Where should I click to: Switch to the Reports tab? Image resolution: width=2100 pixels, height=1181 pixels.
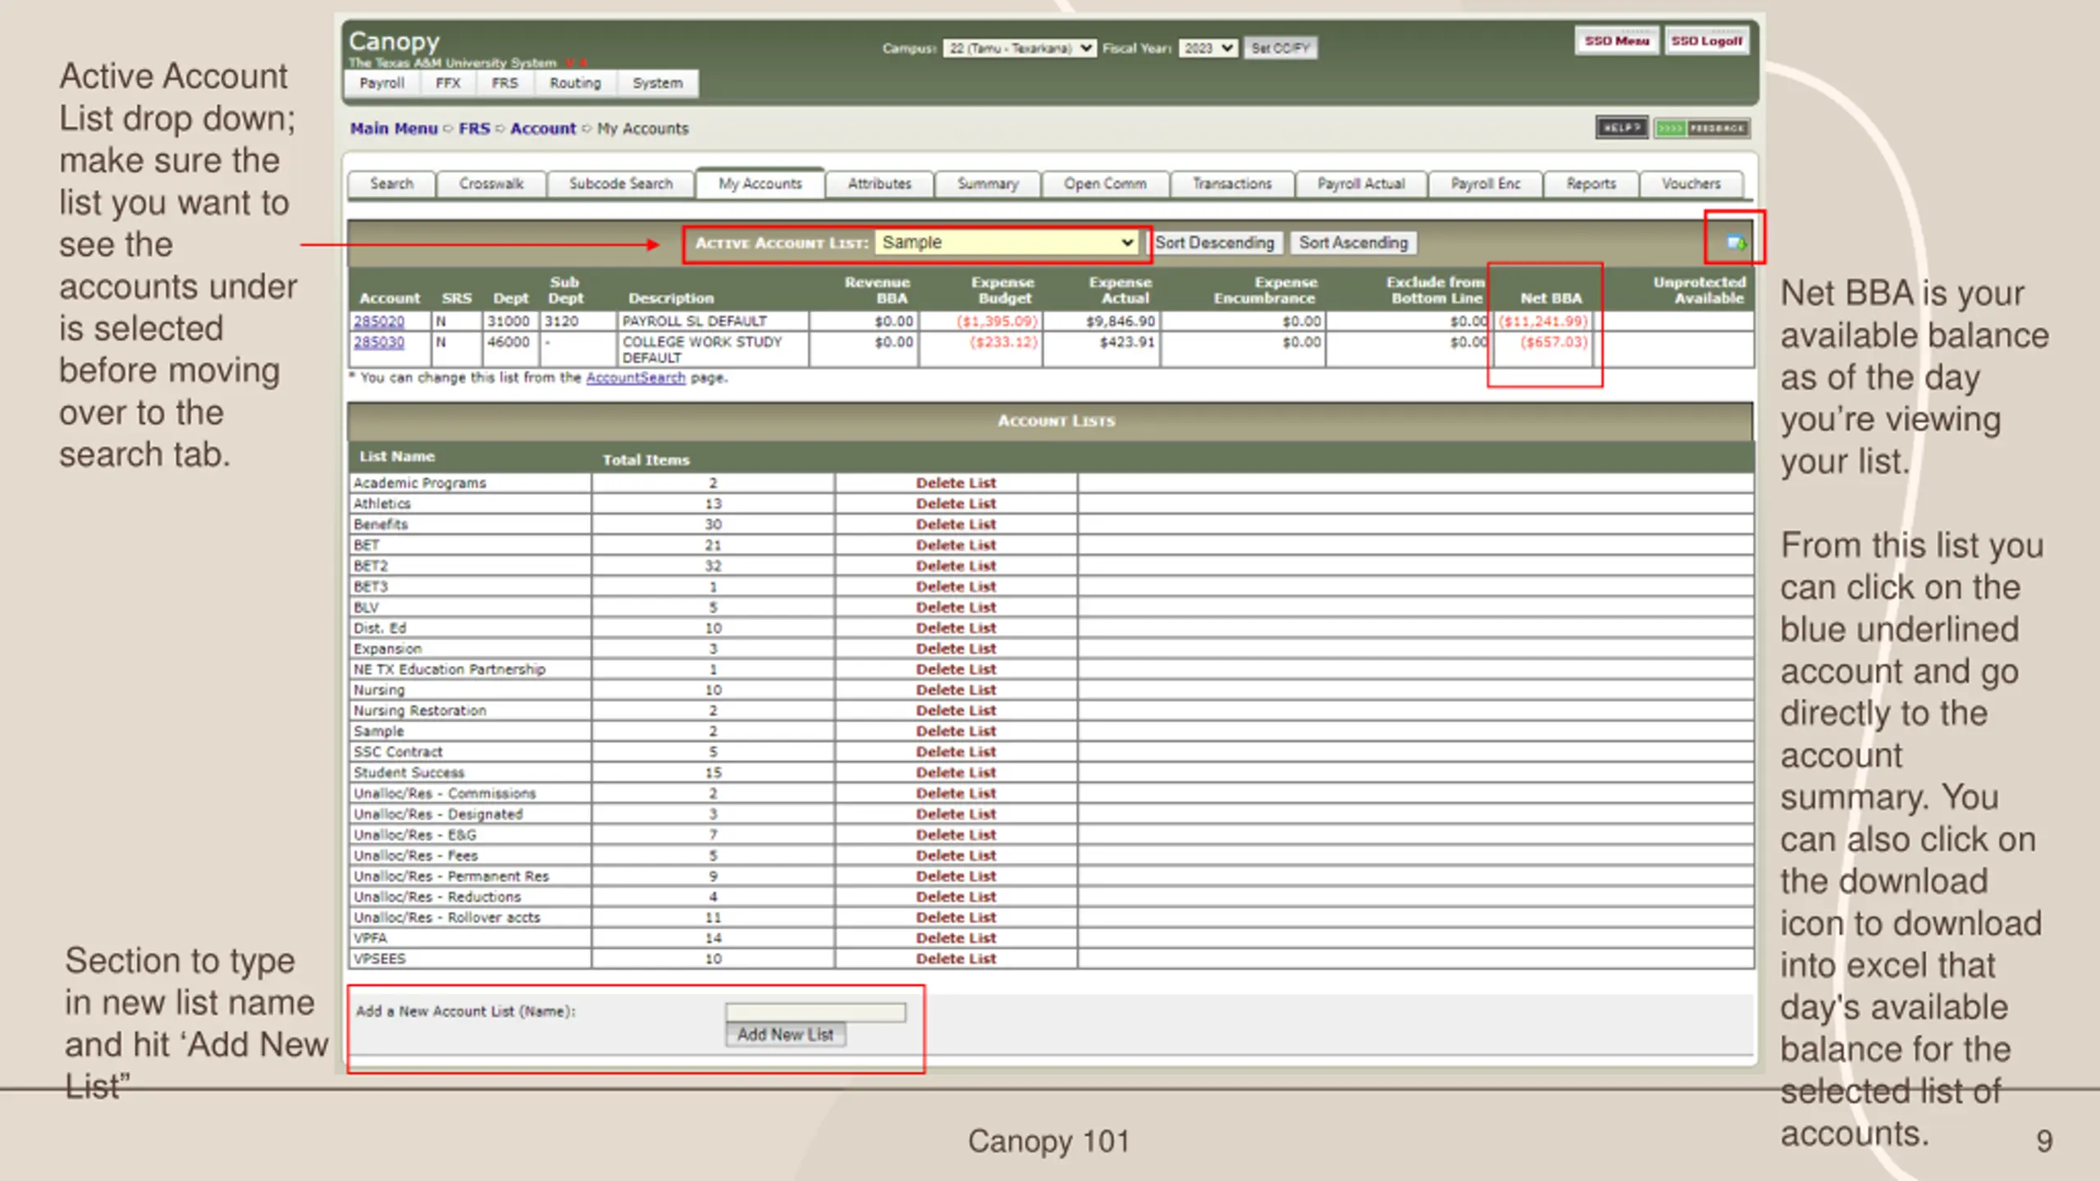coord(1591,184)
